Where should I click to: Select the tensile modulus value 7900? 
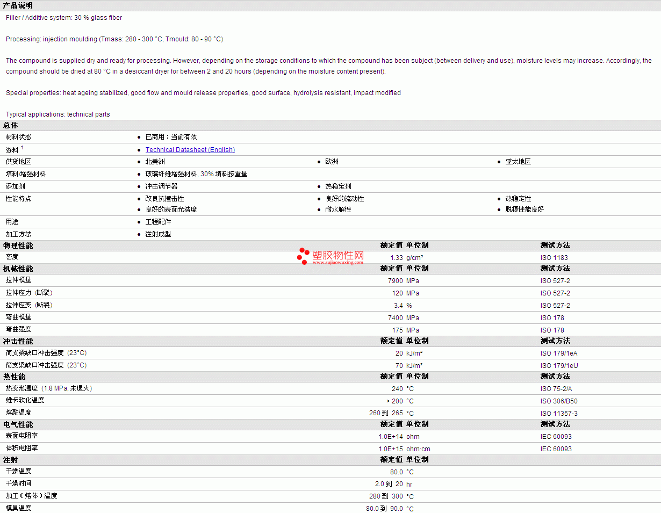[x=395, y=281]
